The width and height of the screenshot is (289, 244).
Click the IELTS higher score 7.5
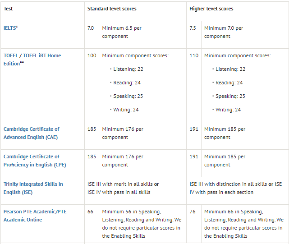(x=193, y=28)
